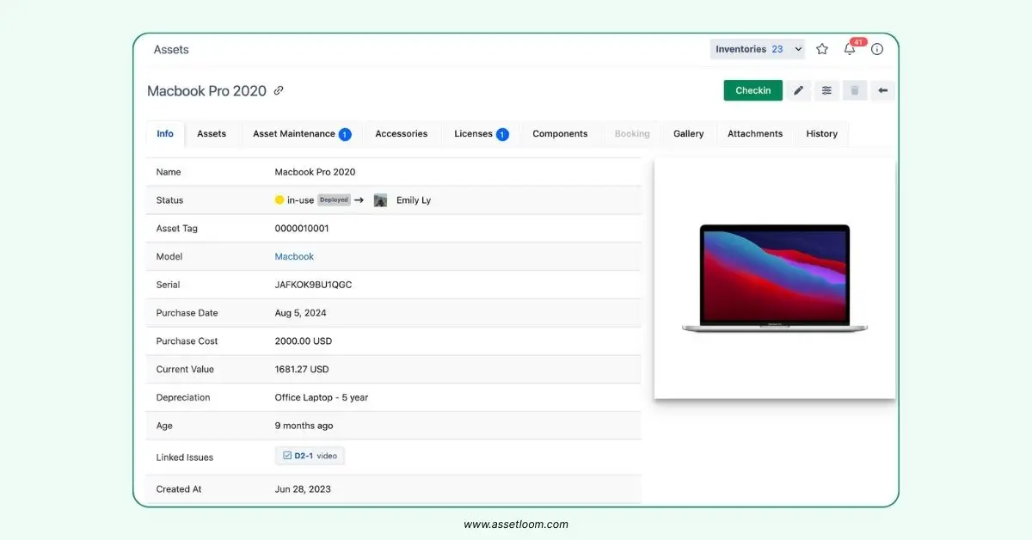Toggle the favorite star
Viewport: 1032px width, 540px height.
tap(821, 49)
